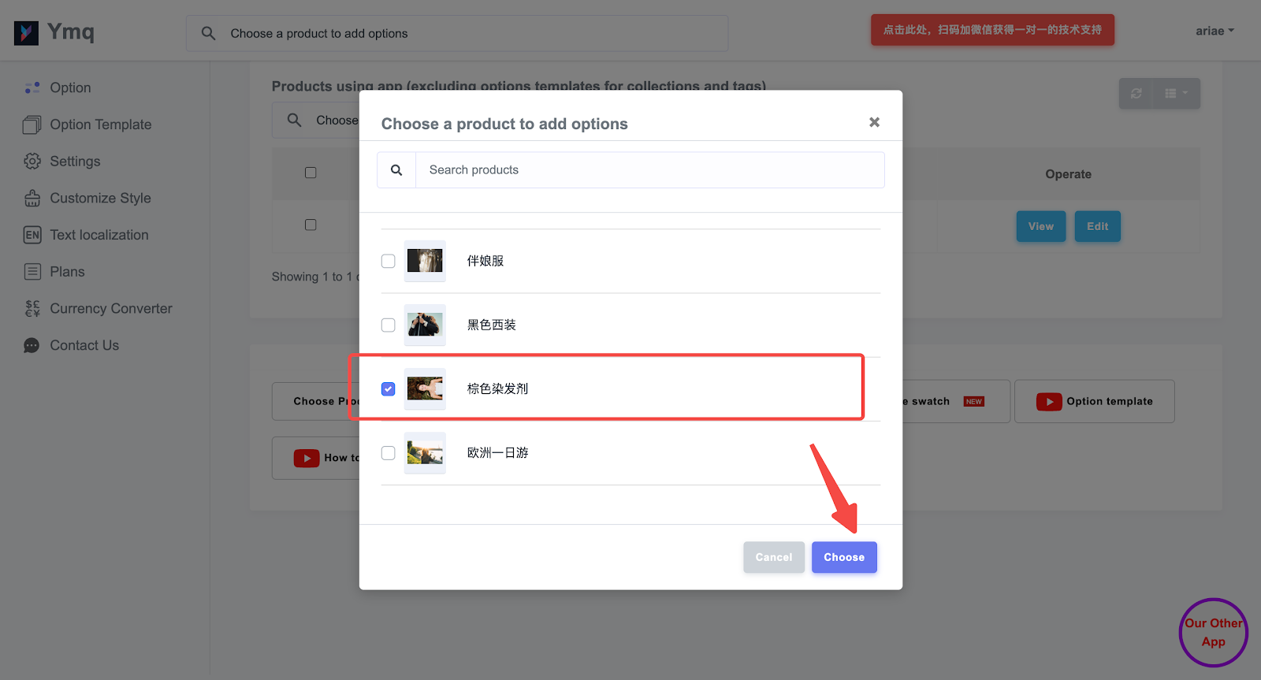Cancel the product selection dialog
1261x680 pixels.
773,557
